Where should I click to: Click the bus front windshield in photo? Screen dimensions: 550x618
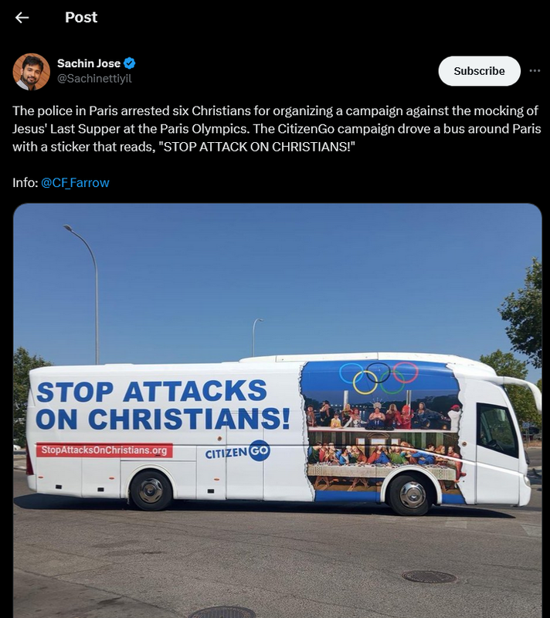497,430
